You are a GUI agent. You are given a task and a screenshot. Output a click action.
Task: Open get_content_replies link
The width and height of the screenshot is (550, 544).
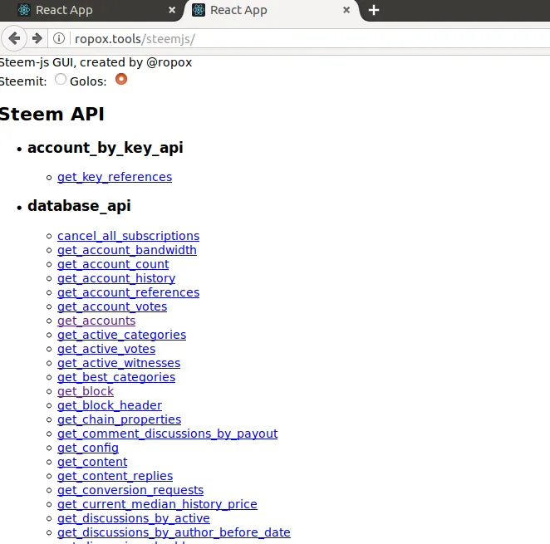[x=115, y=476]
